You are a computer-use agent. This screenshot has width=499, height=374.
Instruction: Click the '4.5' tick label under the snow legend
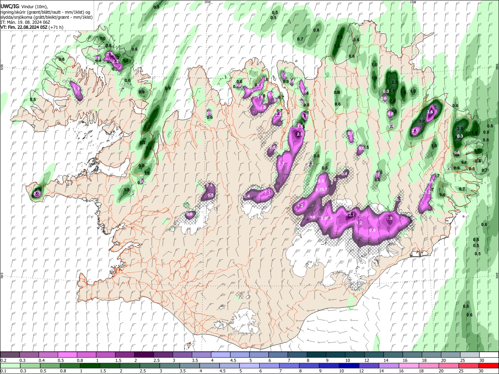pyautogui.click(x=233, y=360)
